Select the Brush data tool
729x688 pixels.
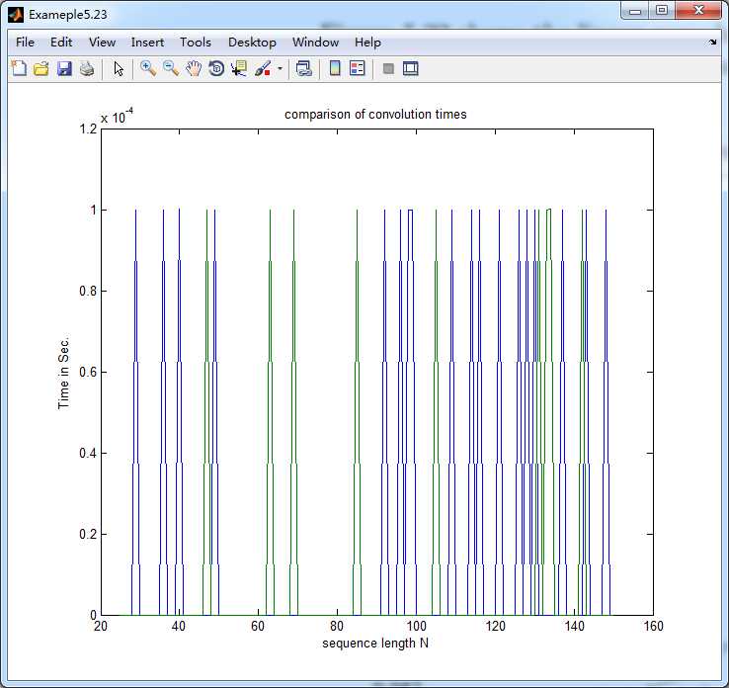pyautogui.click(x=263, y=68)
